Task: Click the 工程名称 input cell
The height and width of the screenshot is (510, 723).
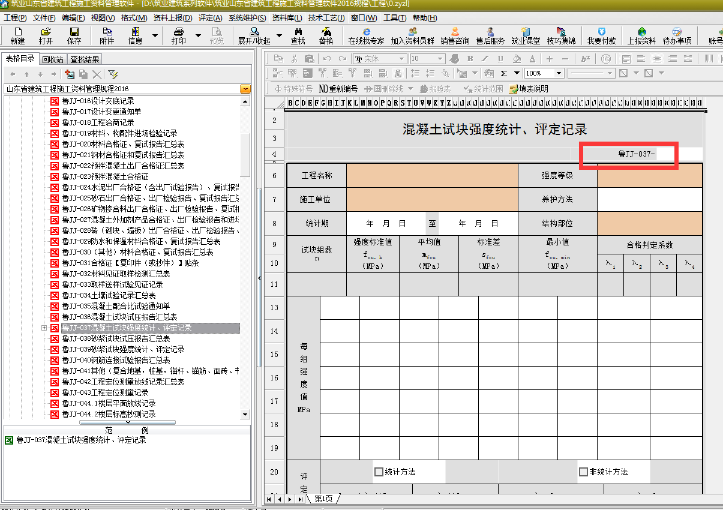Action: 431,176
